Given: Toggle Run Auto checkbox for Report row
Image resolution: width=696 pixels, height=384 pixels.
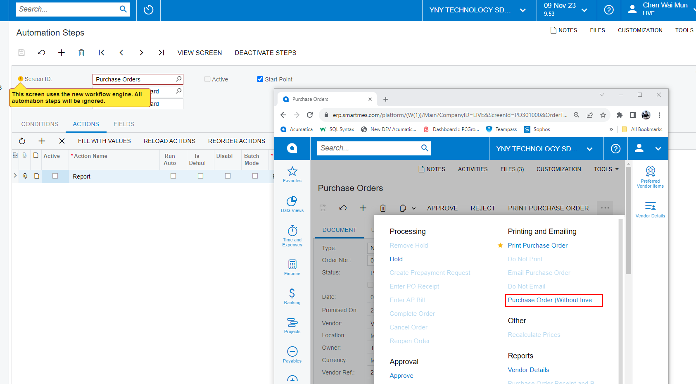Looking at the screenshot, I should pyautogui.click(x=173, y=176).
